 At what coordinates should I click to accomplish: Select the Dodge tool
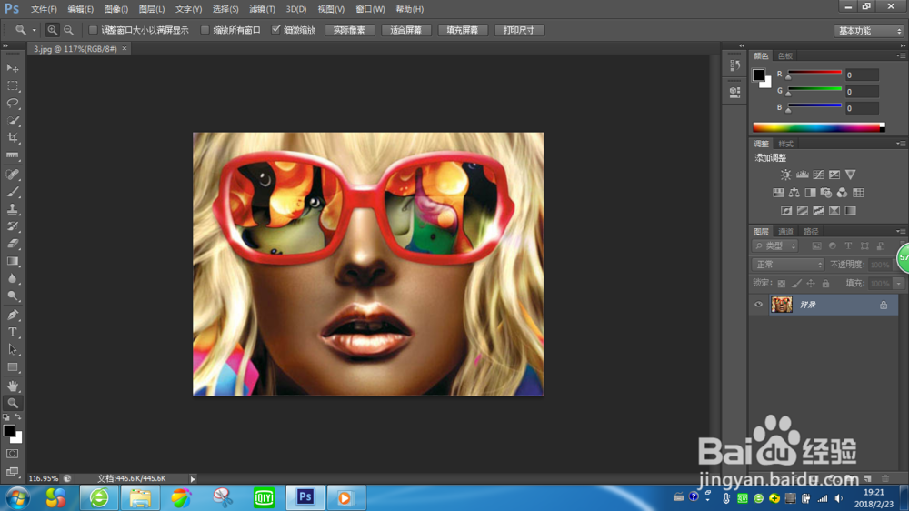pyautogui.click(x=12, y=296)
